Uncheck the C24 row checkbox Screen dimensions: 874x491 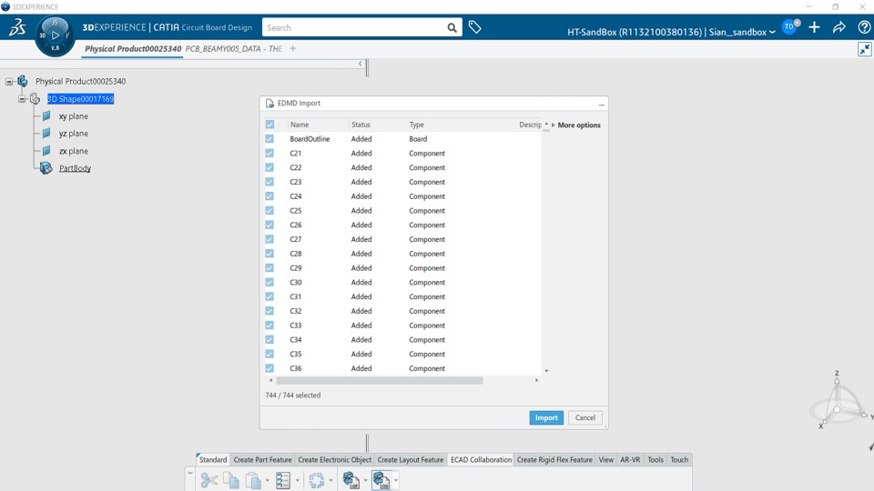click(269, 196)
